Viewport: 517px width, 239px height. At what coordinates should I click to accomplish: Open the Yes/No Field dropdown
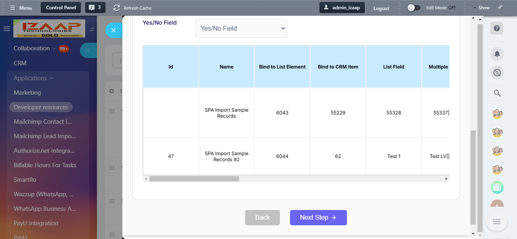click(241, 29)
